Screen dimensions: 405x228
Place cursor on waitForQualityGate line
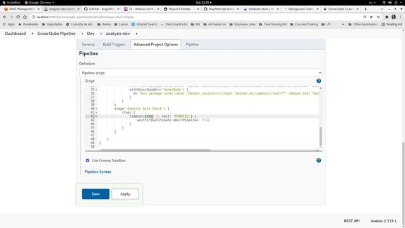173,120
